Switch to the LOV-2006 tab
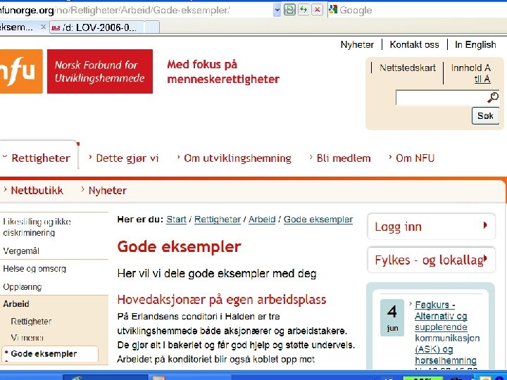Viewport: 507px width, 380px height. click(97, 27)
